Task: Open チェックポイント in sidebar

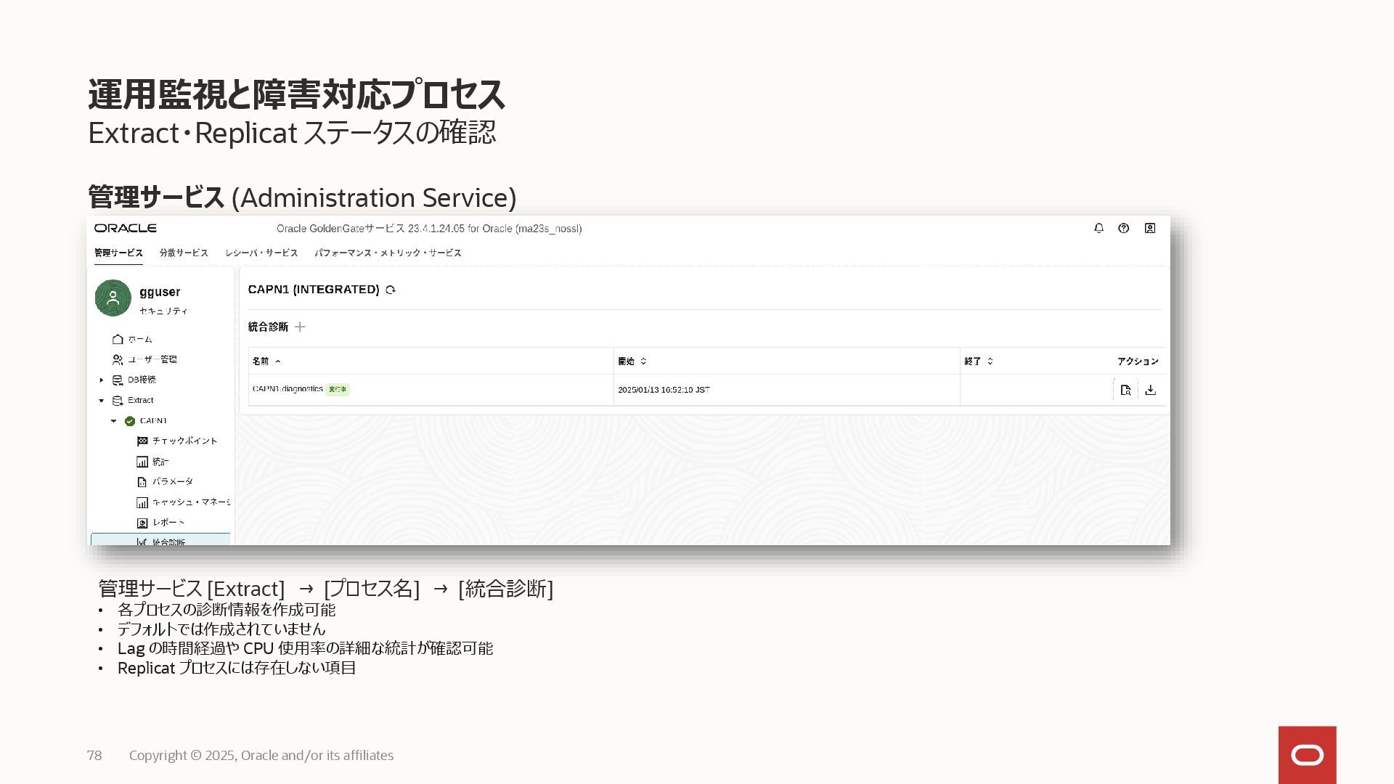Action: pyautogui.click(x=184, y=441)
